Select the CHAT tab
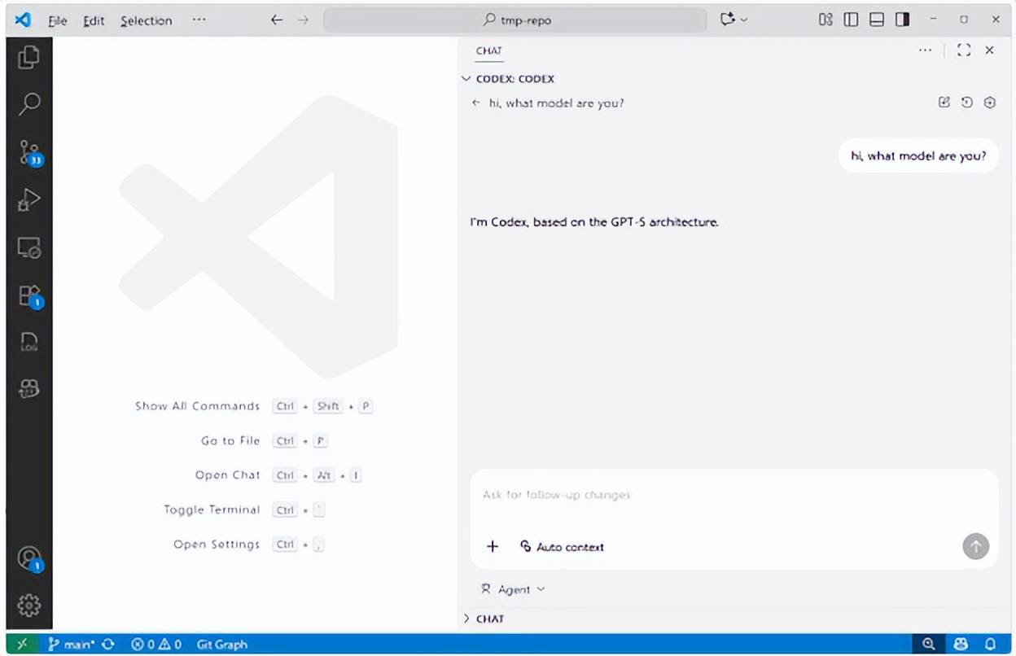 (x=488, y=50)
